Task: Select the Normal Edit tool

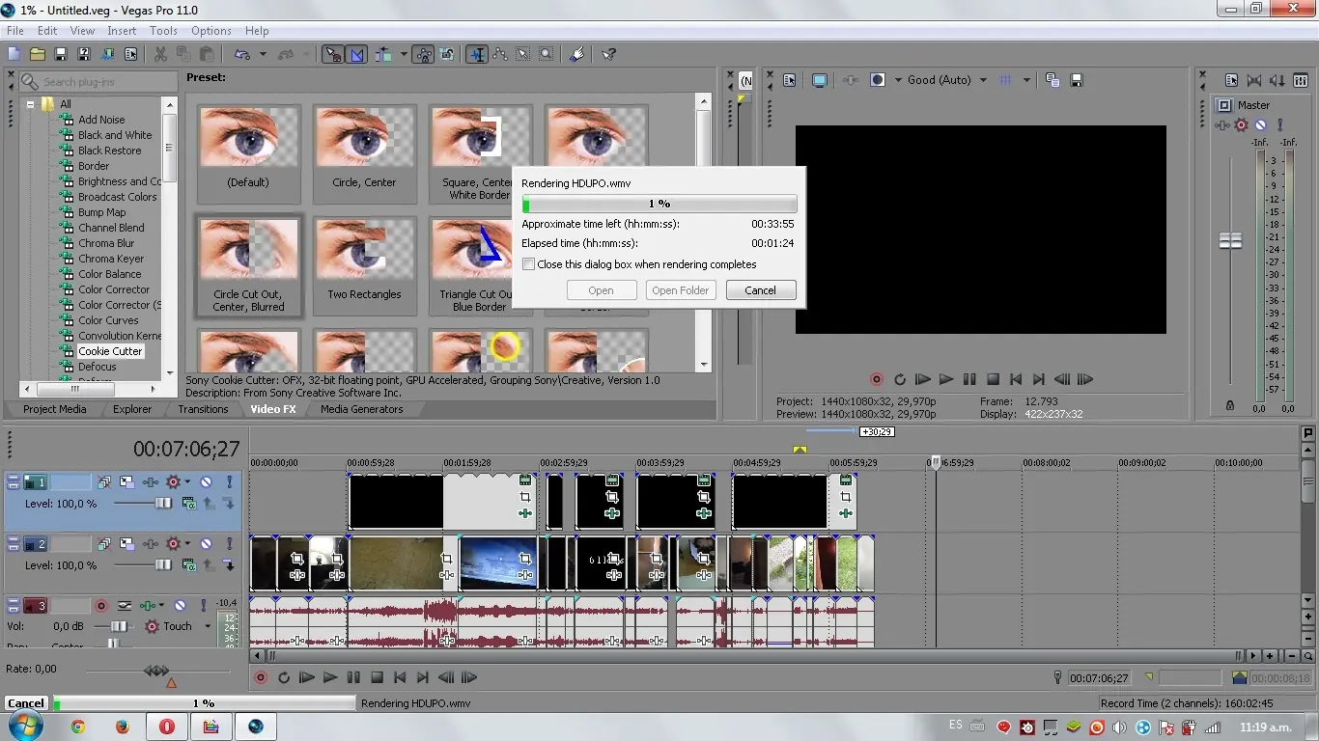Action: (x=477, y=54)
